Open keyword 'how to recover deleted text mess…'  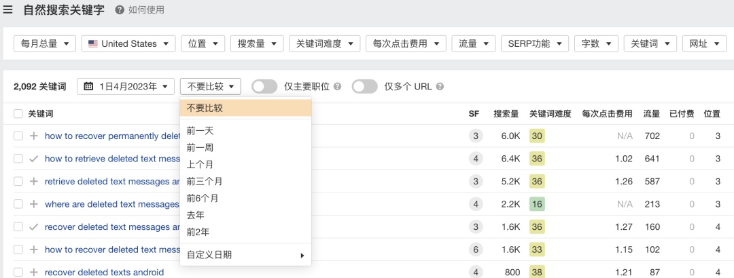[x=112, y=250]
